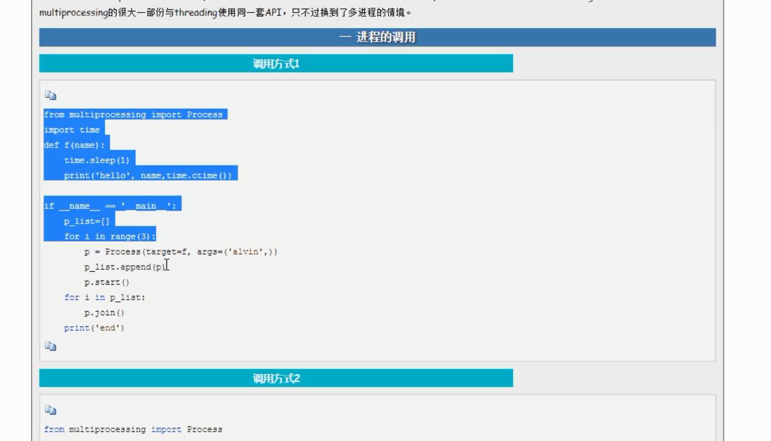This screenshot has height=441, width=771.
Task: Click the 'time.sleep(1)' code line
Action: click(x=97, y=160)
